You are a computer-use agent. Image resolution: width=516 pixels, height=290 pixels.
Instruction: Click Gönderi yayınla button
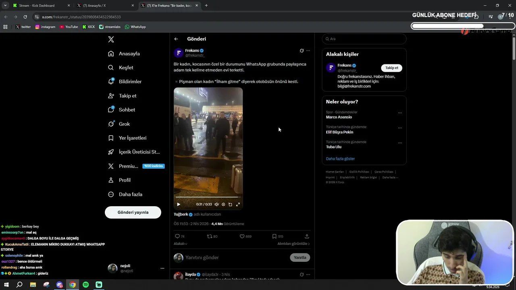tap(133, 212)
